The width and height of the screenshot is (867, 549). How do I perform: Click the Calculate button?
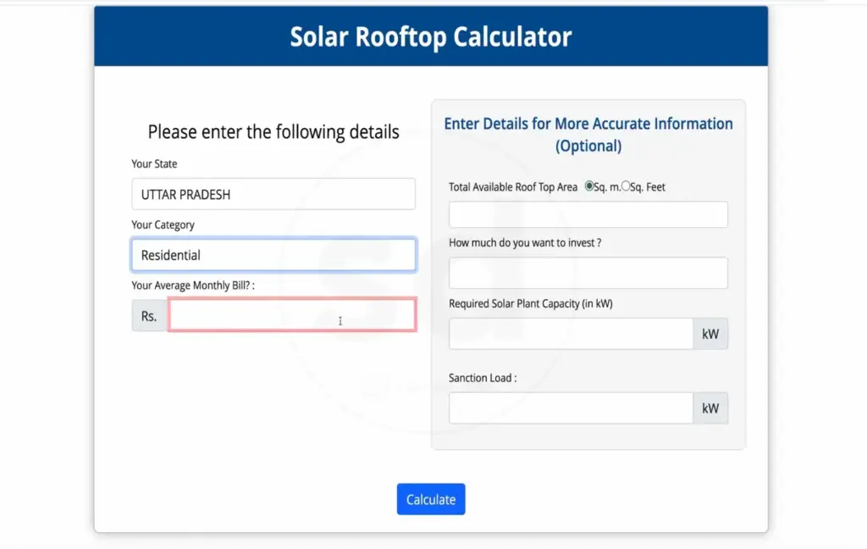431,499
